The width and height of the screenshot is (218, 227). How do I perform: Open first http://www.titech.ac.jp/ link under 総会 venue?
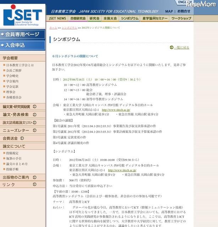coord(116,110)
